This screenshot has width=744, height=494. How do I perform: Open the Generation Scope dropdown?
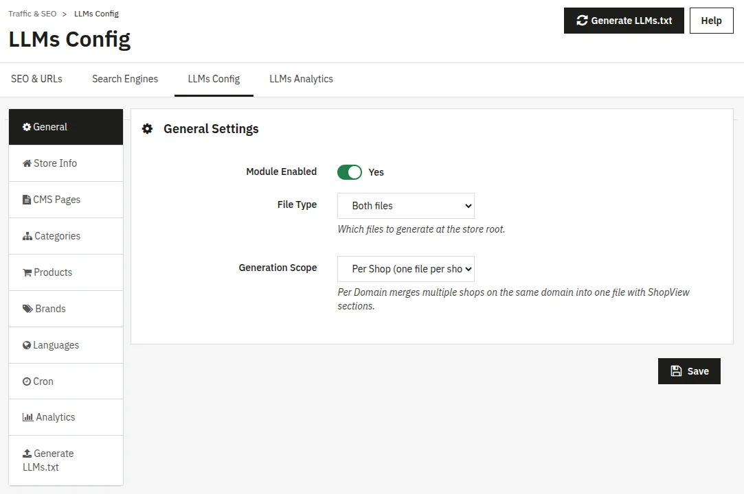tap(406, 269)
